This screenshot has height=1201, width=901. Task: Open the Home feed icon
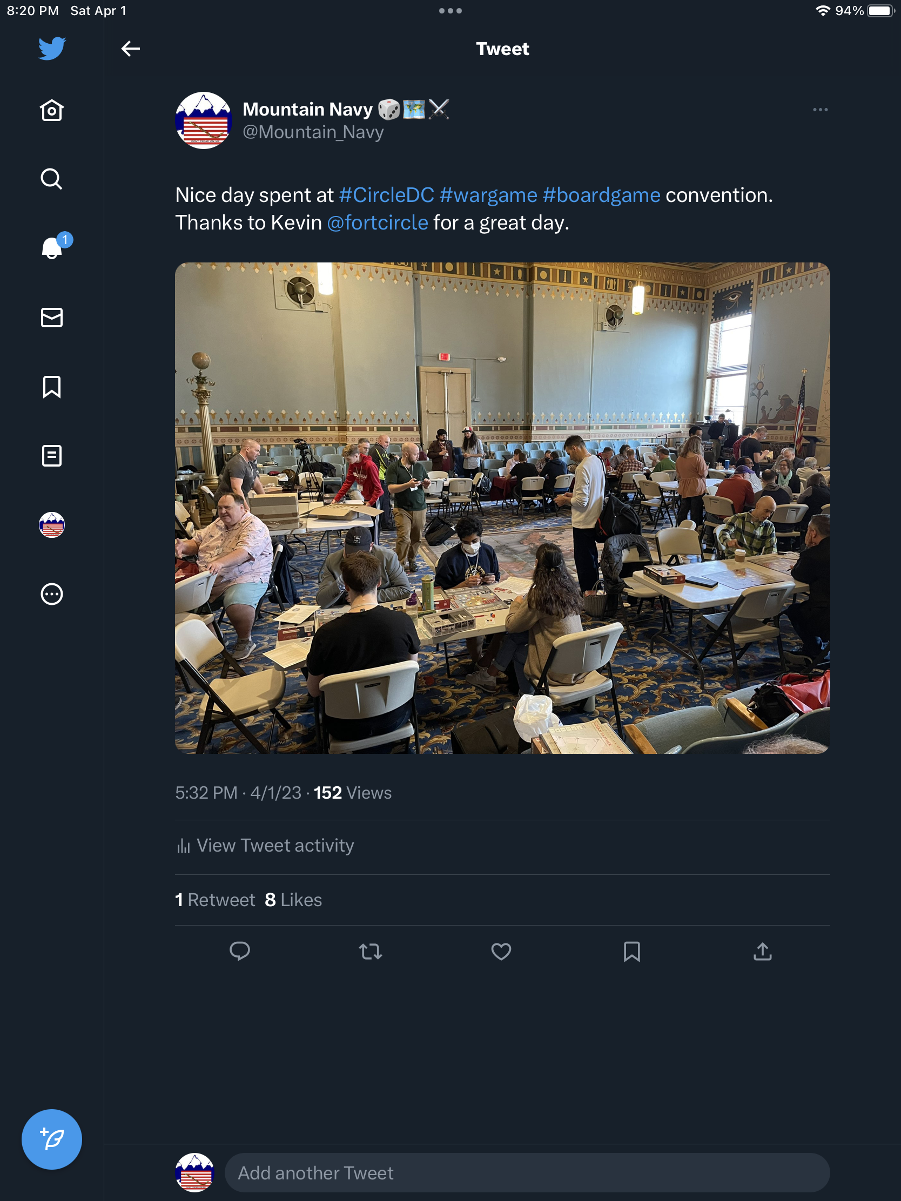pos(52,111)
